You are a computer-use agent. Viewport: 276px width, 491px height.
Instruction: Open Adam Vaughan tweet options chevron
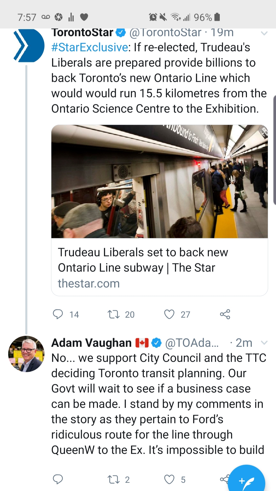click(264, 342)
